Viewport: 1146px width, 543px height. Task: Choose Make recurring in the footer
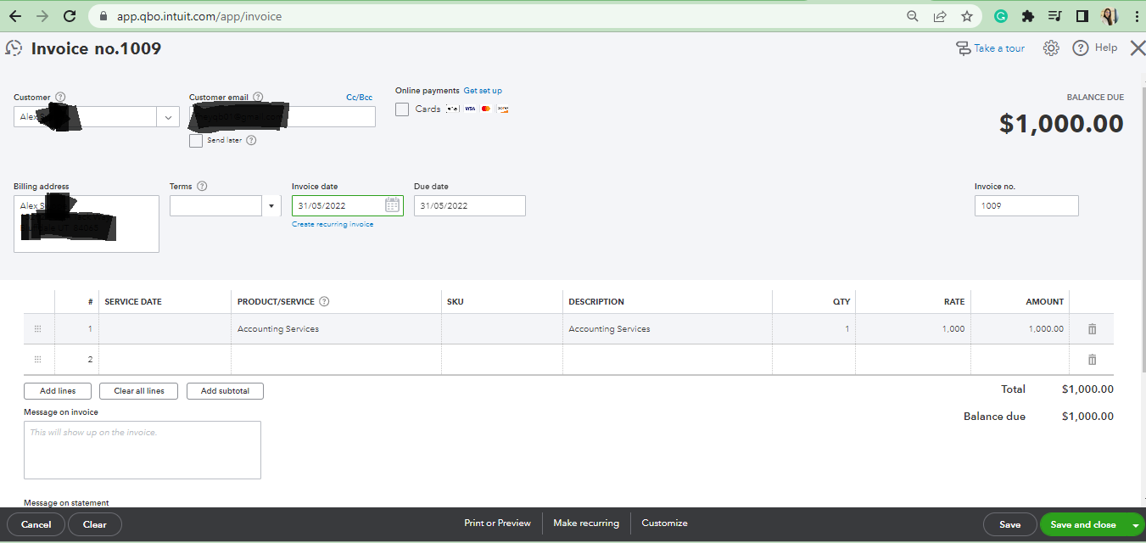point(586,523)
